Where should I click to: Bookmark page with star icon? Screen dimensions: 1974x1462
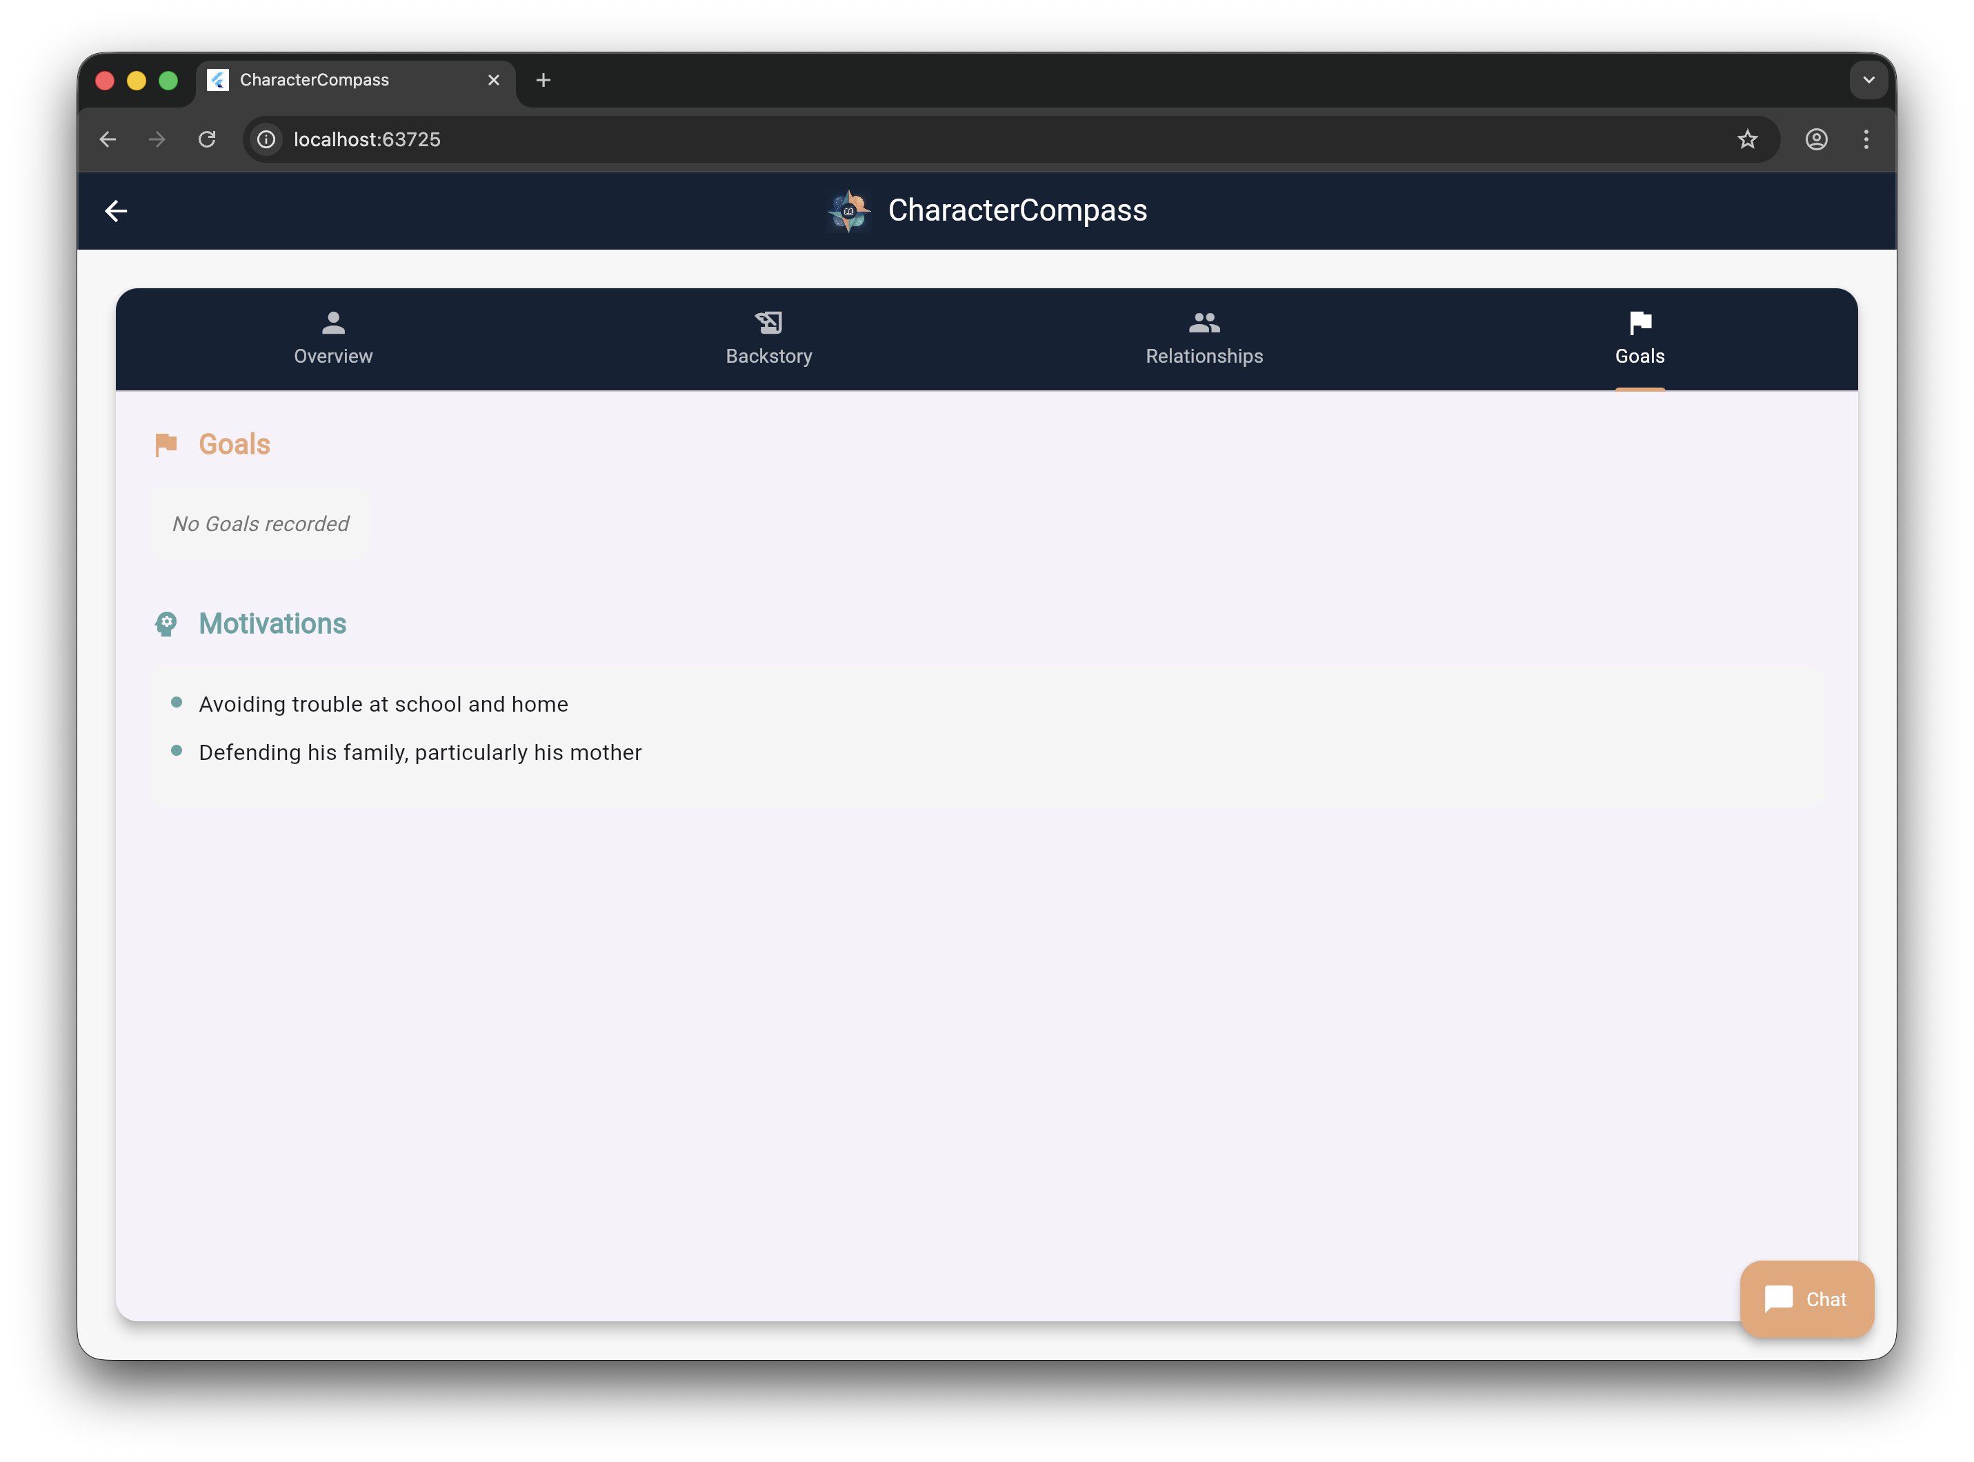tap(1746, 139)
